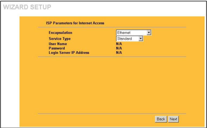
Task: Click the Encapsulation label
Action: (x=60, y=33)
